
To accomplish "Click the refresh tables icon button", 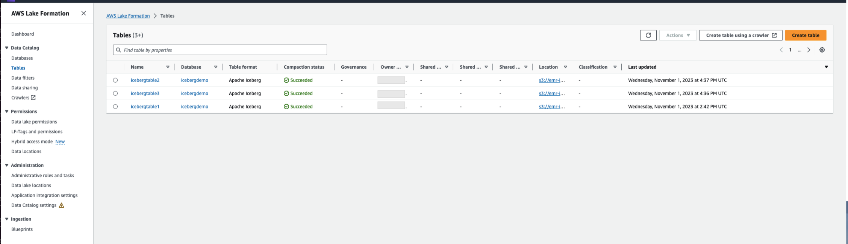I will [x=648, y=35].
